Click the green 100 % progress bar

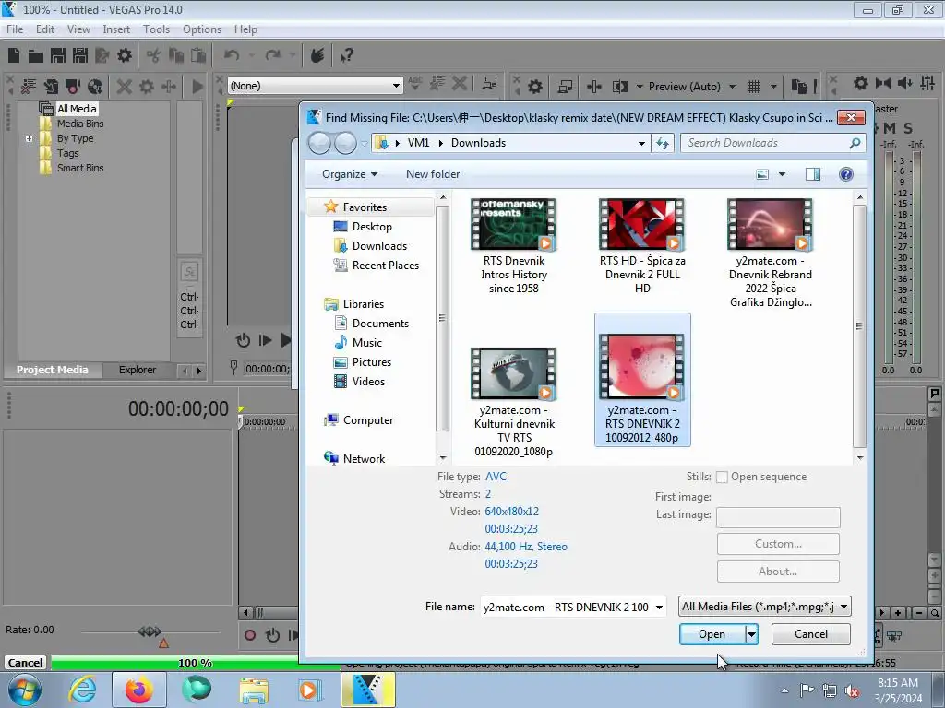coord(196,663)
